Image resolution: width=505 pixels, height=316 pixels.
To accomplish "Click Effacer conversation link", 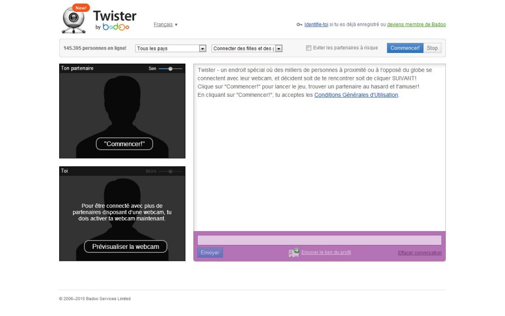I will tap(420, 253).
